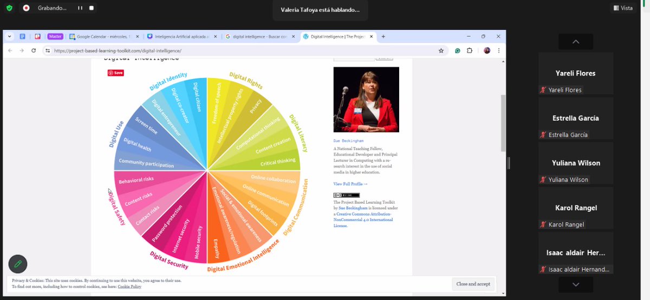Click the green annotate pencil button
The image size is (650, 300).
(x=18, y=264)
